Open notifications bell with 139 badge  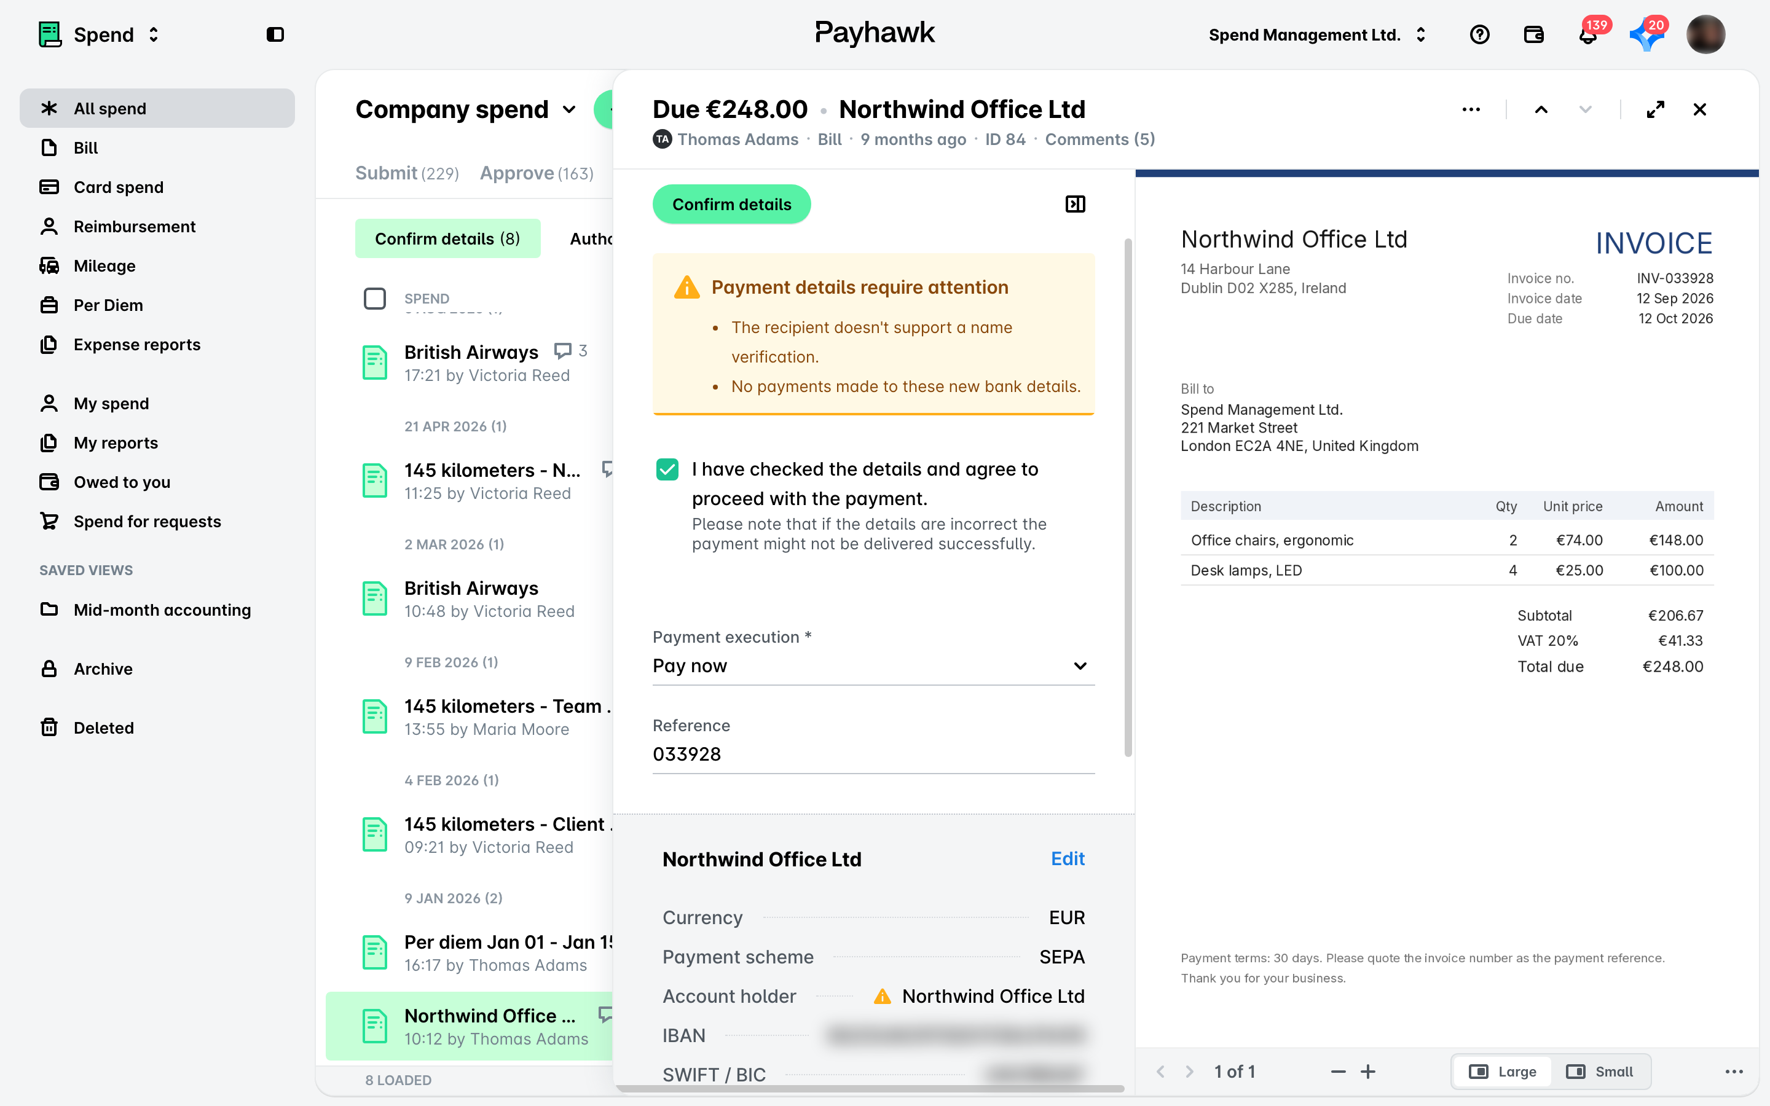(1588, 34)
